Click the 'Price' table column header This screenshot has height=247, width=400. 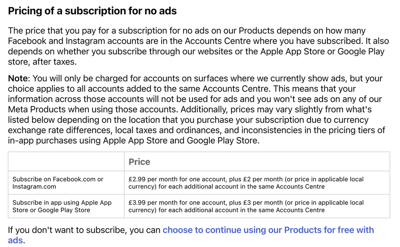tap(139, 162)
